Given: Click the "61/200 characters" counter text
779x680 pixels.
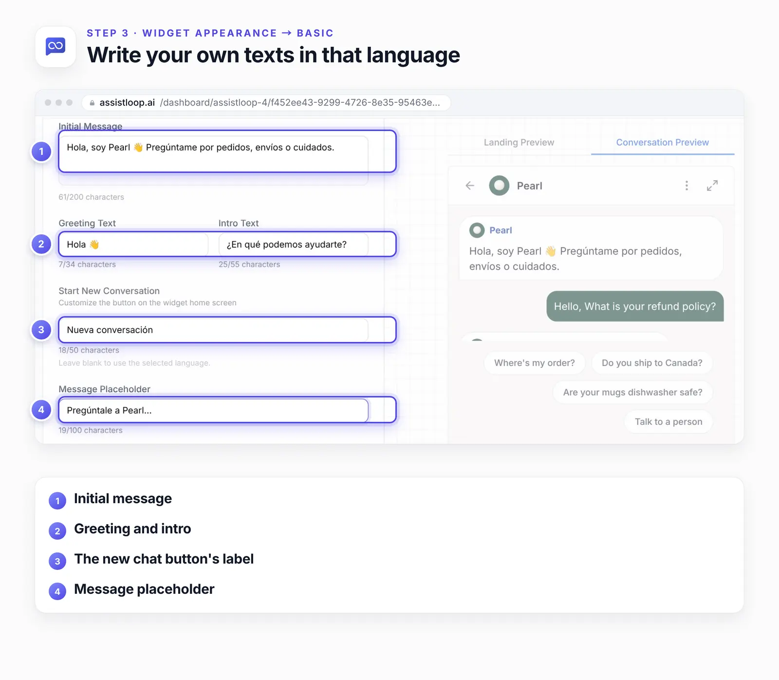Looking at the screenshot, I should (91, 197).
